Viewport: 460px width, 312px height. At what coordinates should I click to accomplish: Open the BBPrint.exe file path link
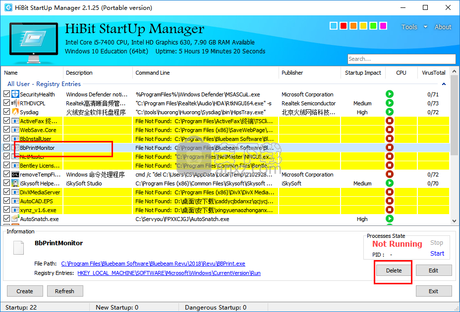pos(153,264)
